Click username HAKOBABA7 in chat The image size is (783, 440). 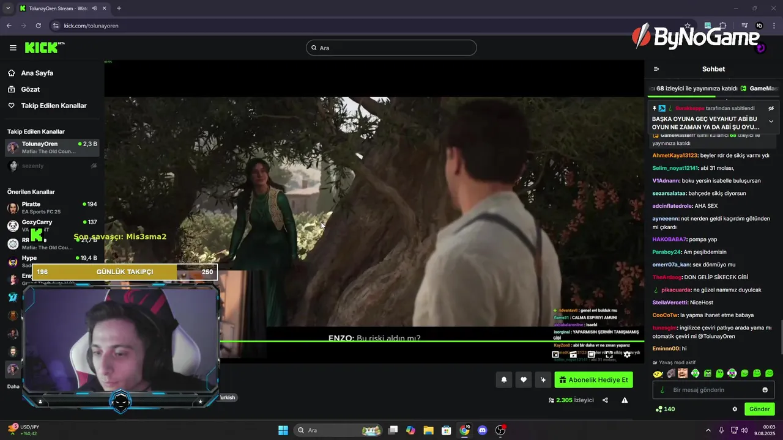pos(669,240)
